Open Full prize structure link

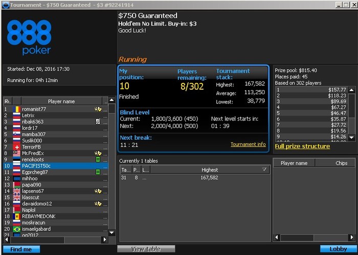pos(302,146)
